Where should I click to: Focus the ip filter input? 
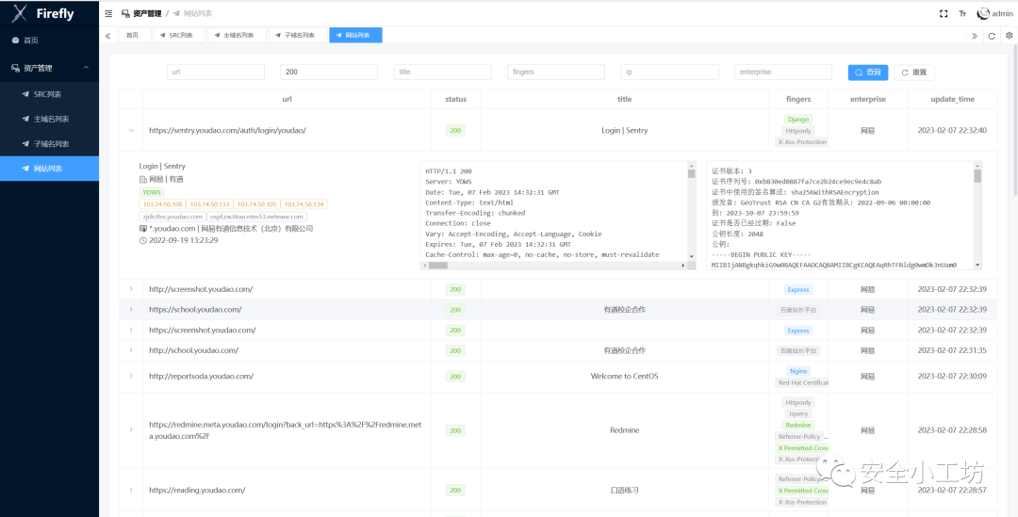click(670, 72)
